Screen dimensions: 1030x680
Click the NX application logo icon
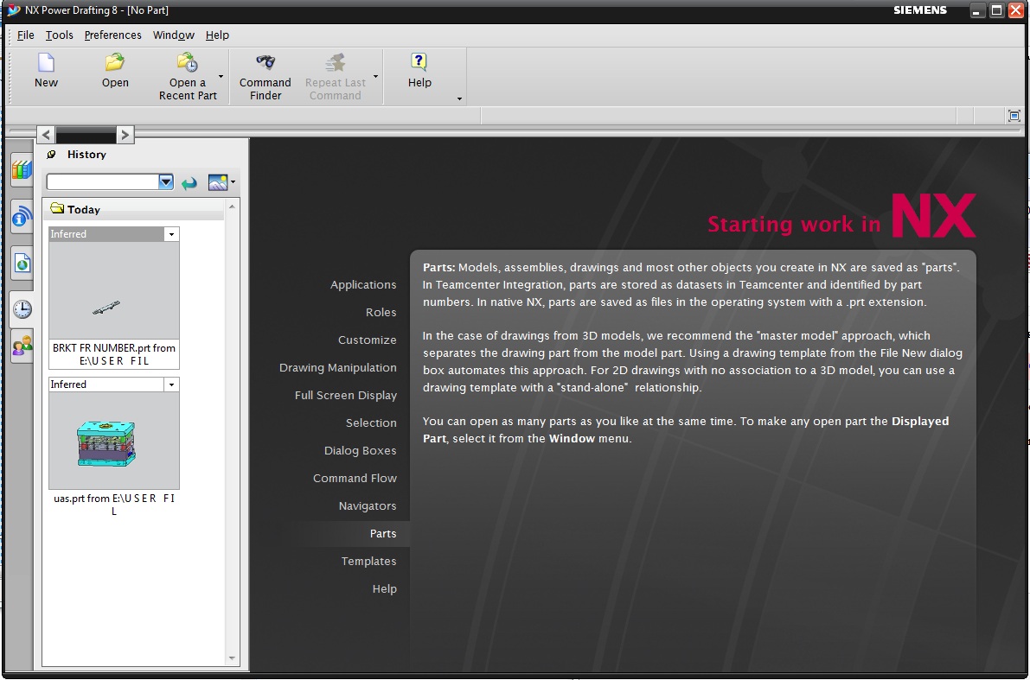13,10
